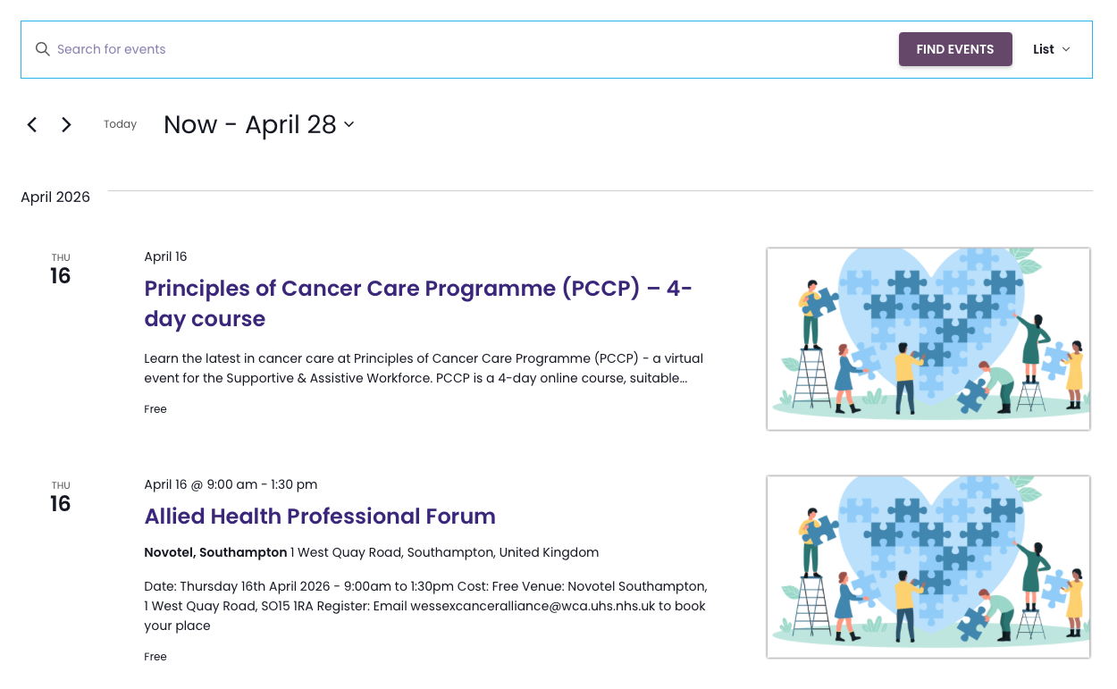
Task: Click the April 16 date above PCCP title
Action: click(165, 256)
